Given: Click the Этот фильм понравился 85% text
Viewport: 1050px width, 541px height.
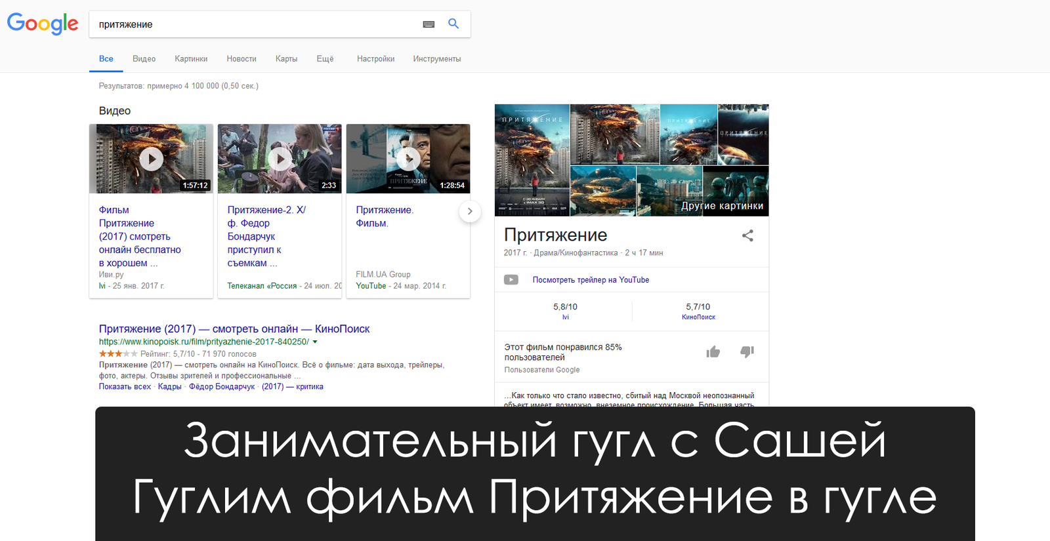Looking at the screenshot, I should click(x=563, y=352).
